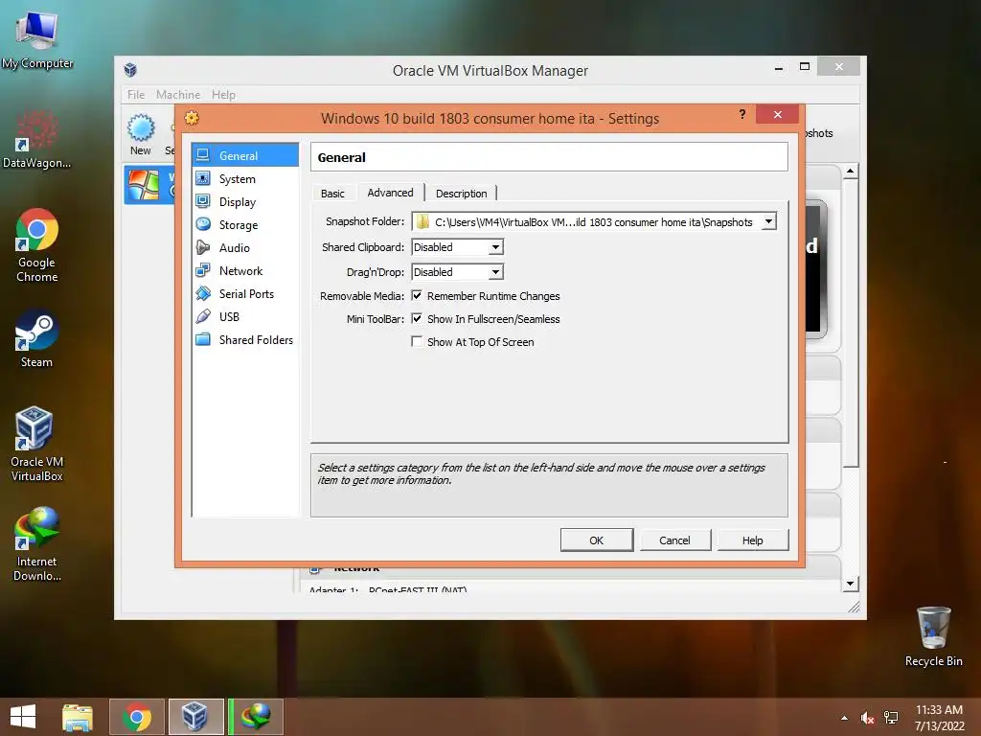Toggle Remember Runtime Changes checkbox

coord(417,295)
